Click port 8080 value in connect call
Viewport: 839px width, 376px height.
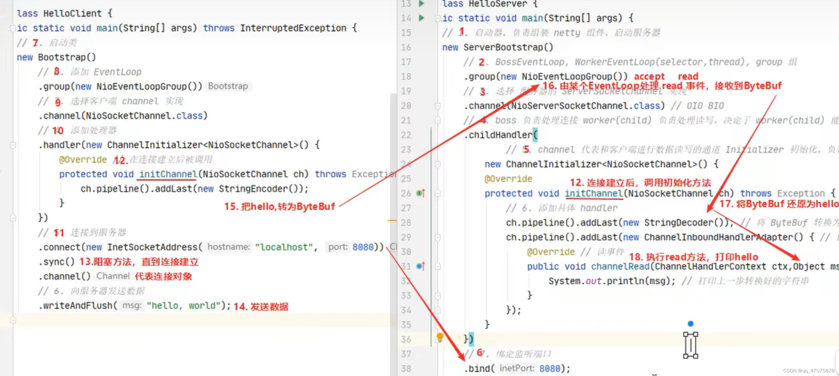pyautogui.click(x=363, y=247)
